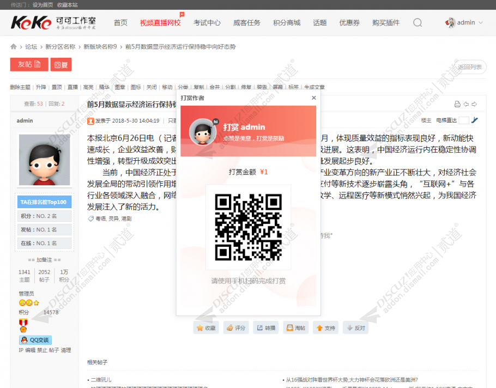This screenshot has width=496, height=388.
Task: Go to 新版块名称9 breadcrumb
Action: 100,47
